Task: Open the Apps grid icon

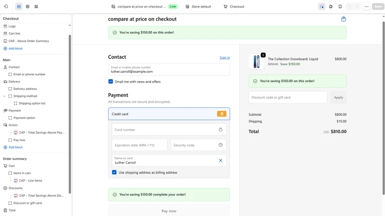Action: 37,7
